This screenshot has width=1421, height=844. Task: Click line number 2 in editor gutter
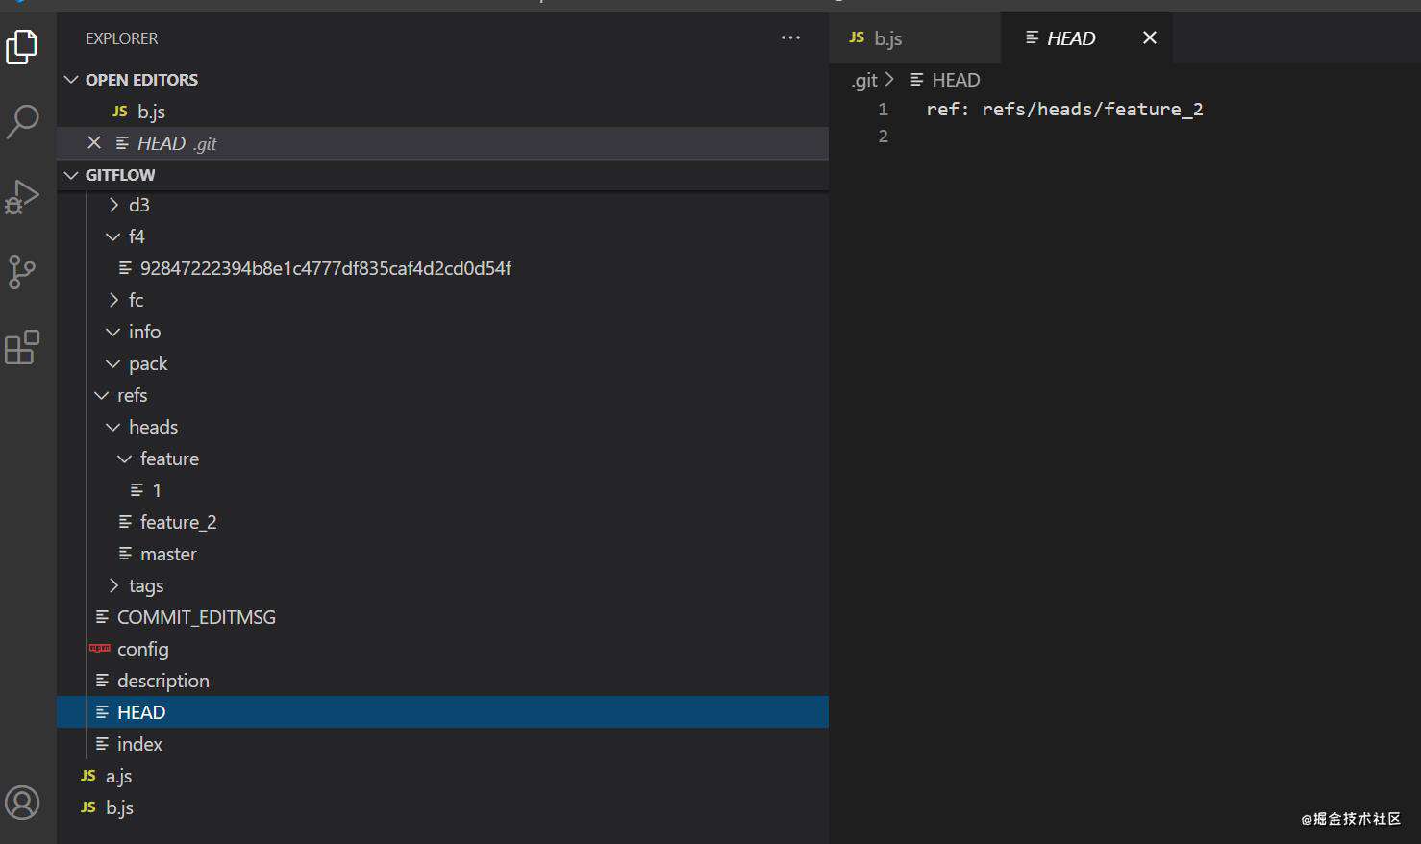click(x=883, y=137)
